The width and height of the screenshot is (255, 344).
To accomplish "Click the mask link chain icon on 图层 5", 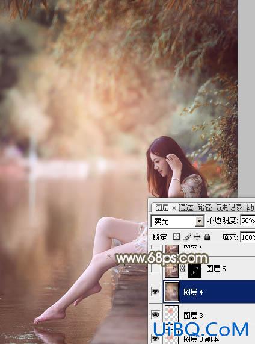I will [x=182, y=269].
